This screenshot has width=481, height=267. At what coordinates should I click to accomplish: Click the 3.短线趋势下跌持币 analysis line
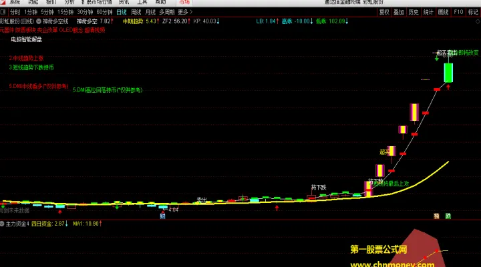click(x=31, y=67)
